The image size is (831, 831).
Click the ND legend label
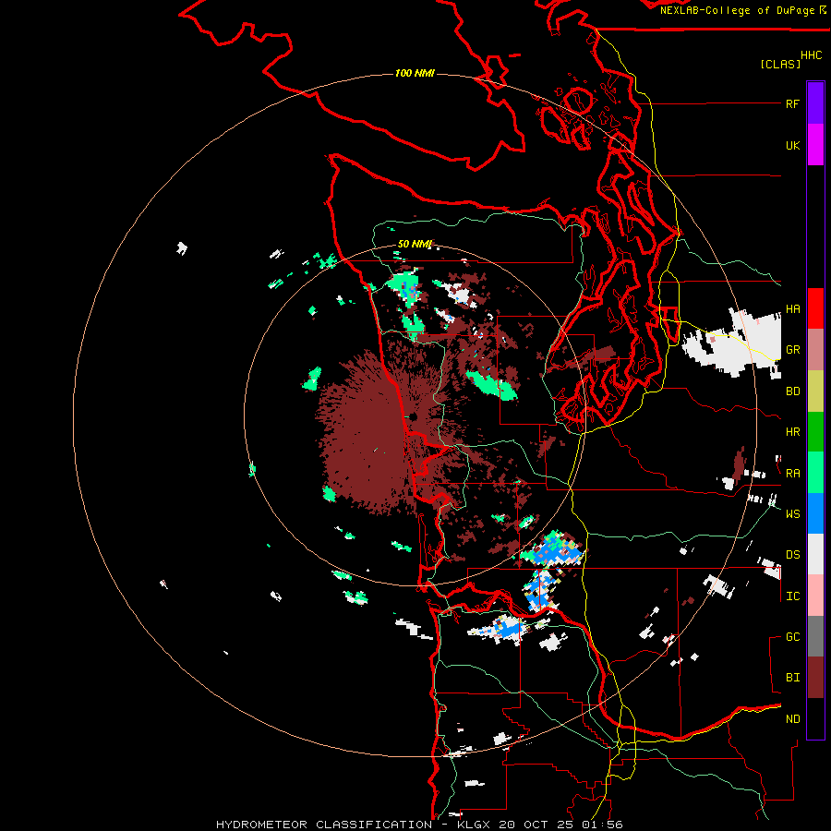792,719
